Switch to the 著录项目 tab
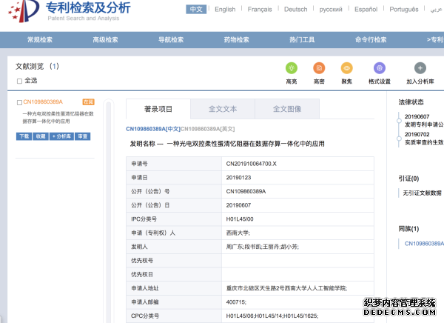 (x=158, y=109)
